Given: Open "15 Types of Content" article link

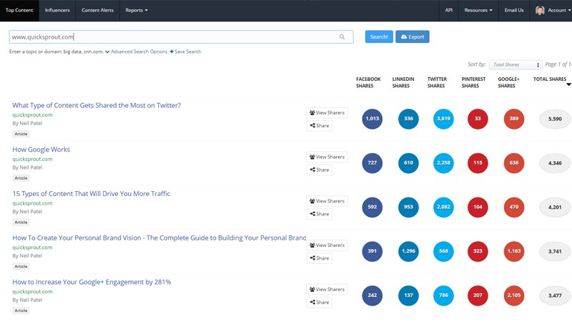Looking at the screenshot, I should pyautogui.click(x=92, y=194).
